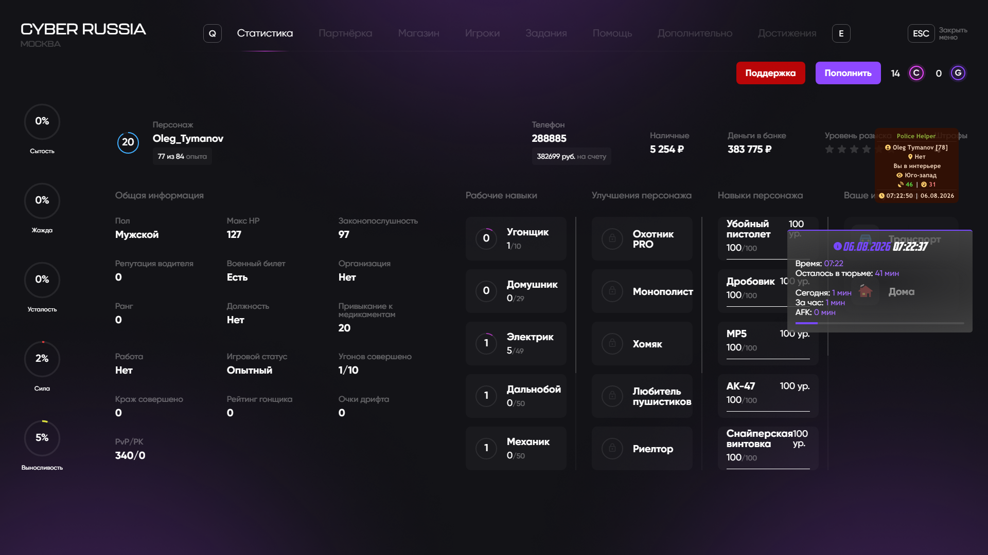Select the Сытость 0% circle indicator

click(42, 122)
